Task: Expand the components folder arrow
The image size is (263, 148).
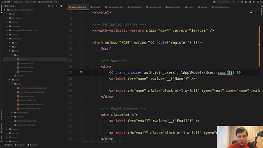Action: pos(12,113)
